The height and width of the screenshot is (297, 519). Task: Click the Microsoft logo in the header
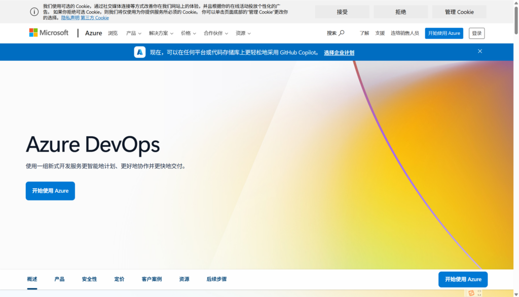click(49, 33)
